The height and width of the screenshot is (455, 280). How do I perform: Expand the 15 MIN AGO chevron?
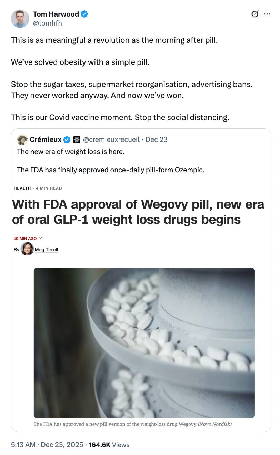[40, 238]
